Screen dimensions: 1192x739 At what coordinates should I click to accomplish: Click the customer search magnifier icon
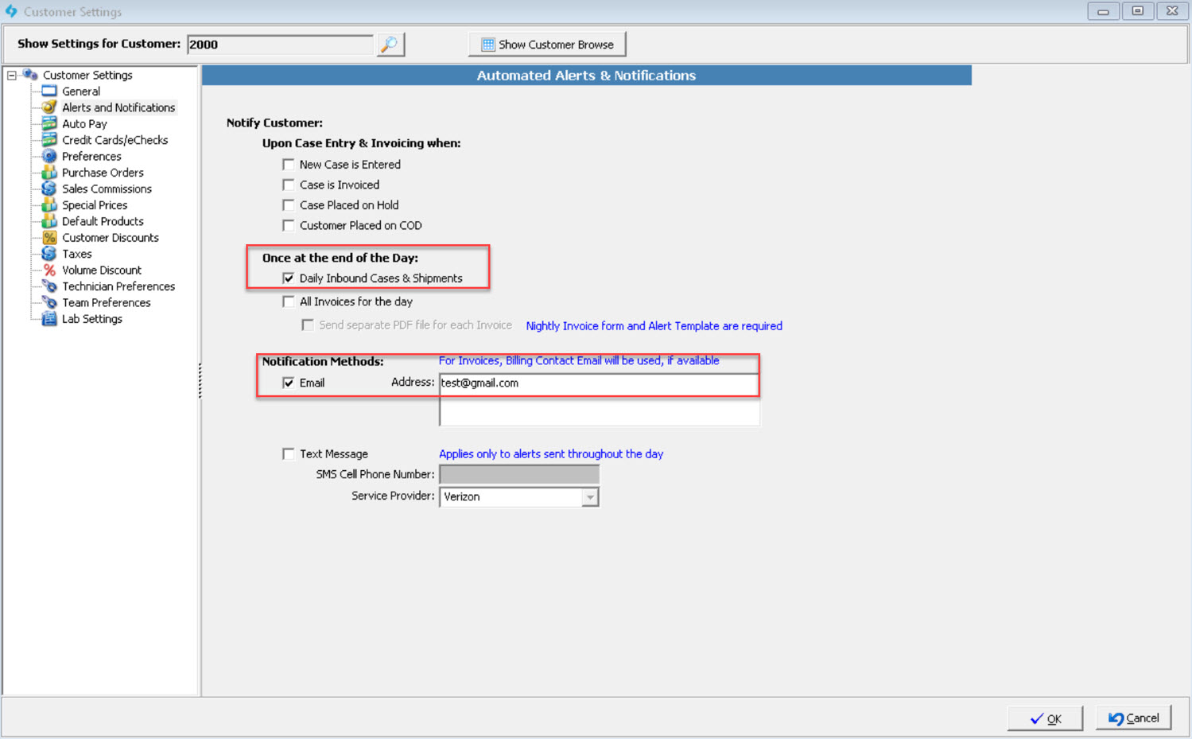(x=389, y=45)
